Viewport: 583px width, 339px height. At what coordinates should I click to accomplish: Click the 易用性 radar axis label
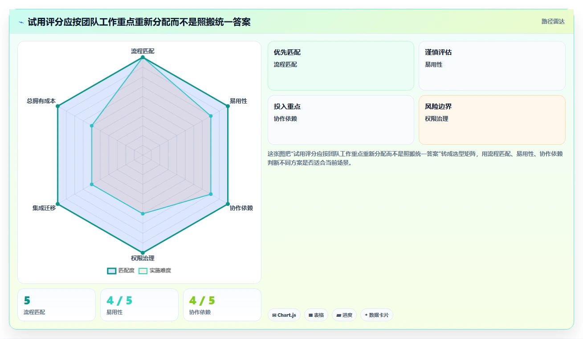coord(238,101)
